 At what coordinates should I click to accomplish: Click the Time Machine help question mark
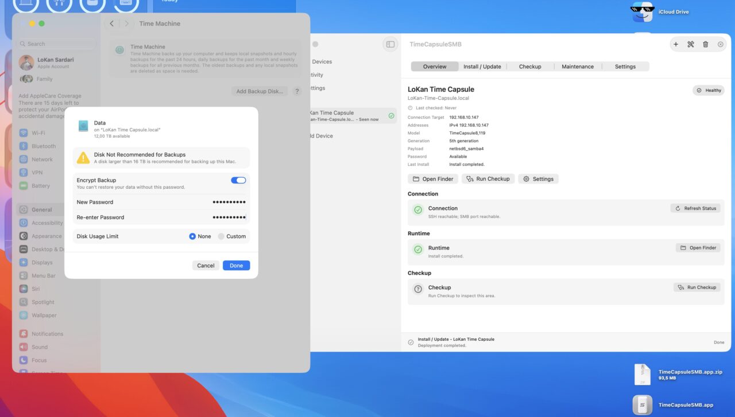tap(297, 91)
